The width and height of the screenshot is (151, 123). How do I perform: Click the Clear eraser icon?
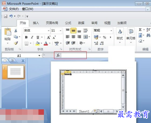coord(141,41)
